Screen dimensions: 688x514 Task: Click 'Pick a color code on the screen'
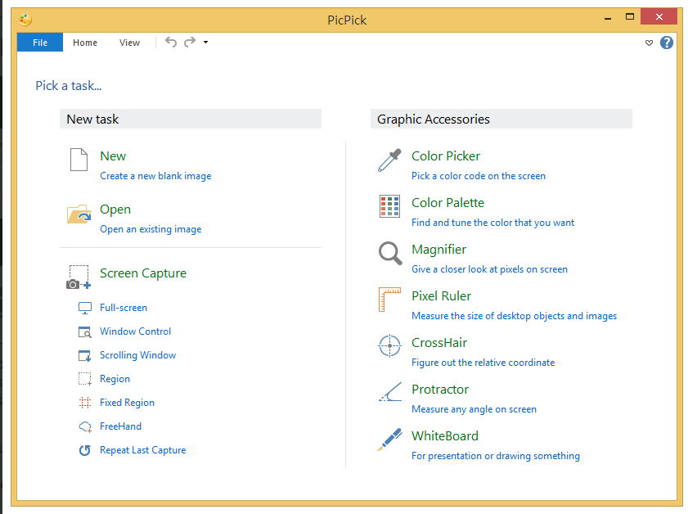pyautogui.click(x=479, y=176)
